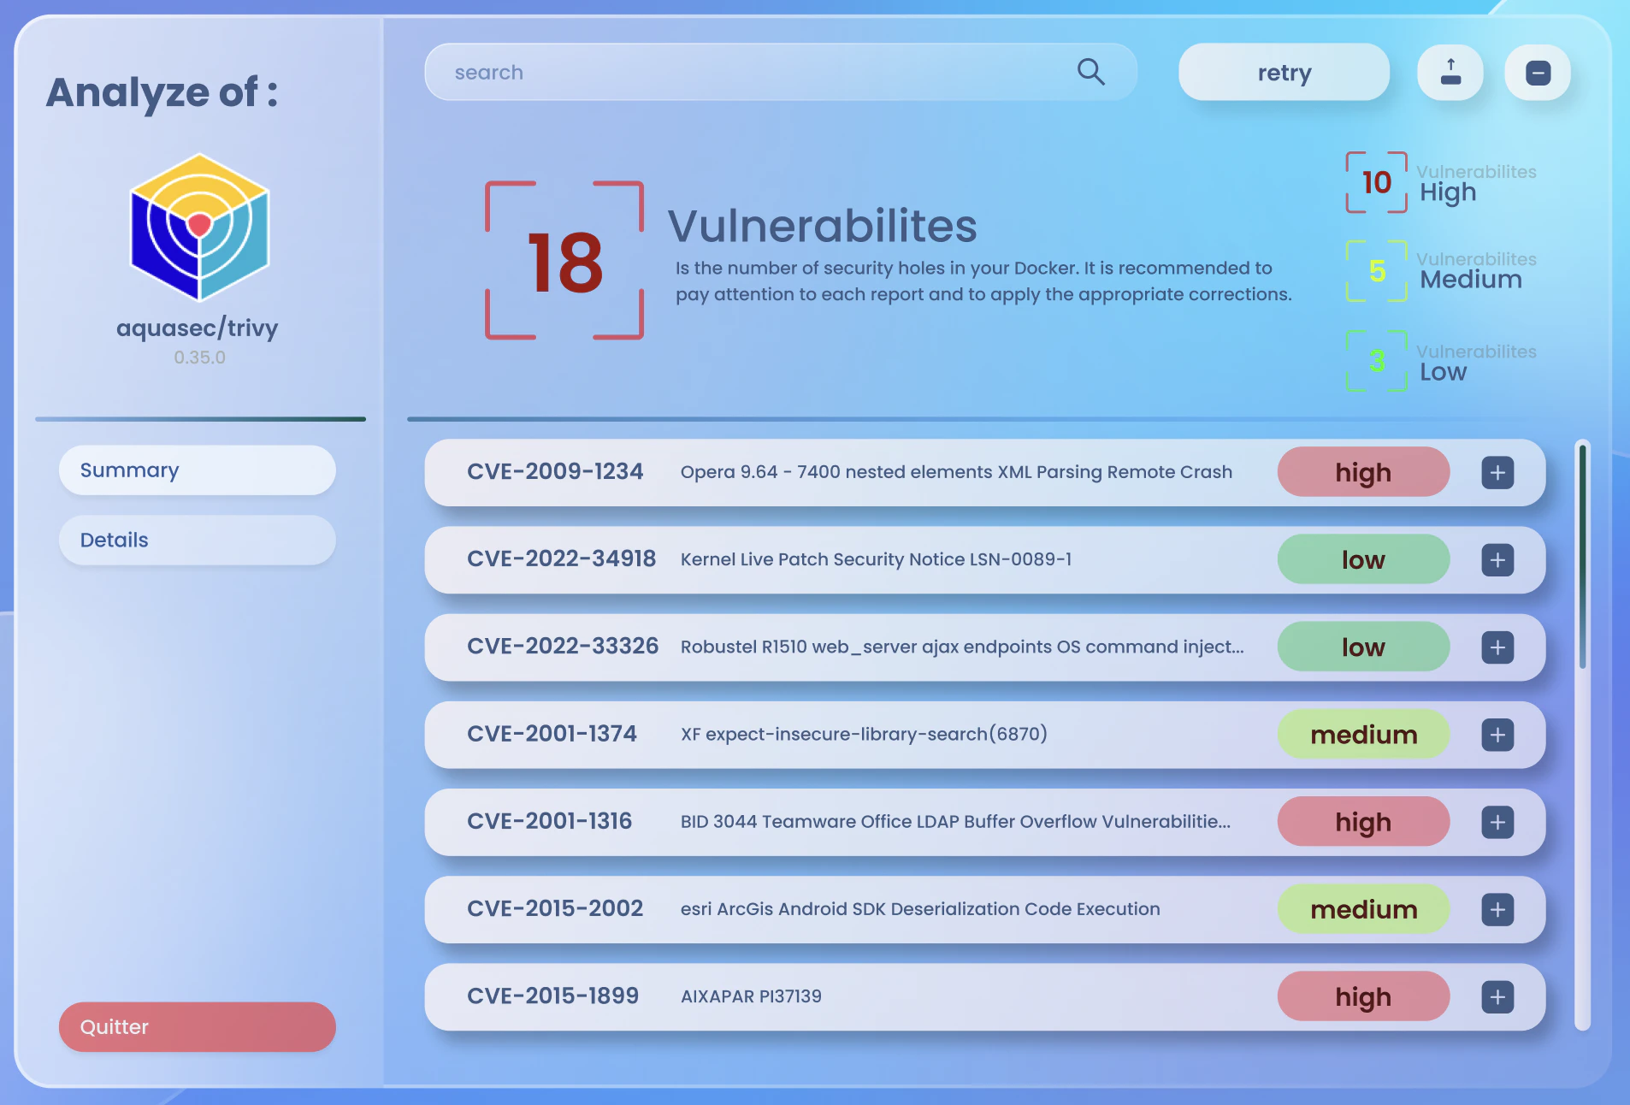Click the export upload icon button
The image size is (1630, 1105).
point(1450,72)
